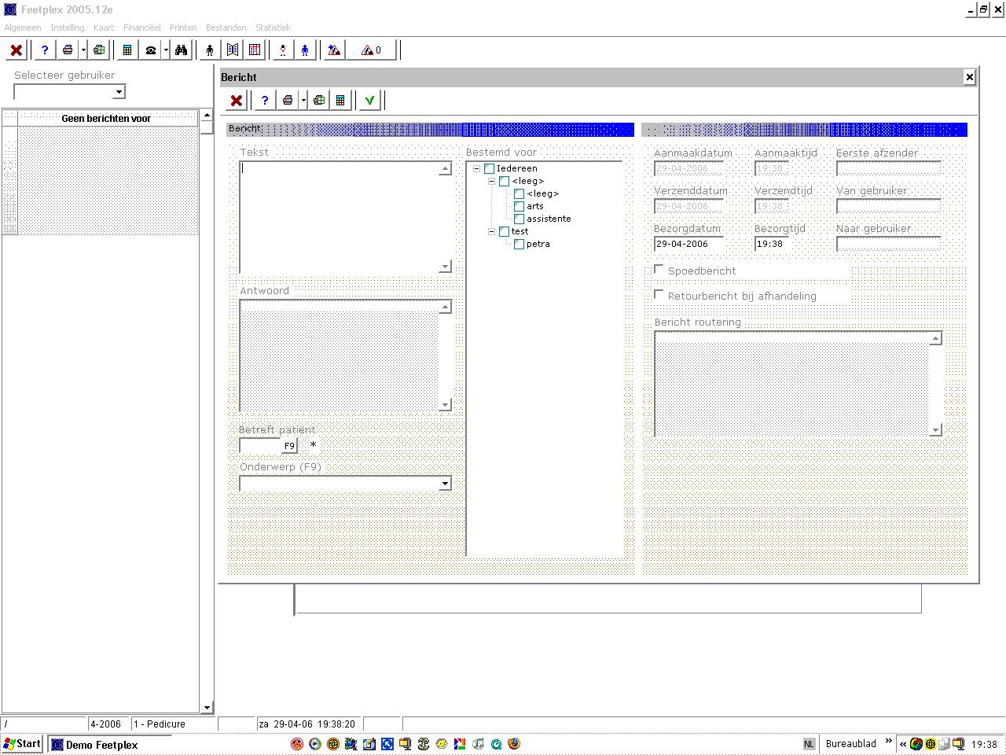Check the Iedereen recipient box
The height and width of the screenshot is (755, 1006).
tap(489, 168)
